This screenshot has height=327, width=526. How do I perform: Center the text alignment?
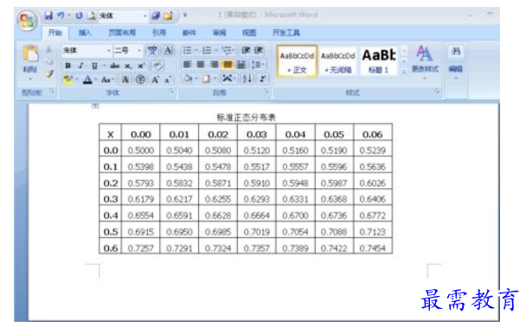pyautogui.click(x=201, y=64)
